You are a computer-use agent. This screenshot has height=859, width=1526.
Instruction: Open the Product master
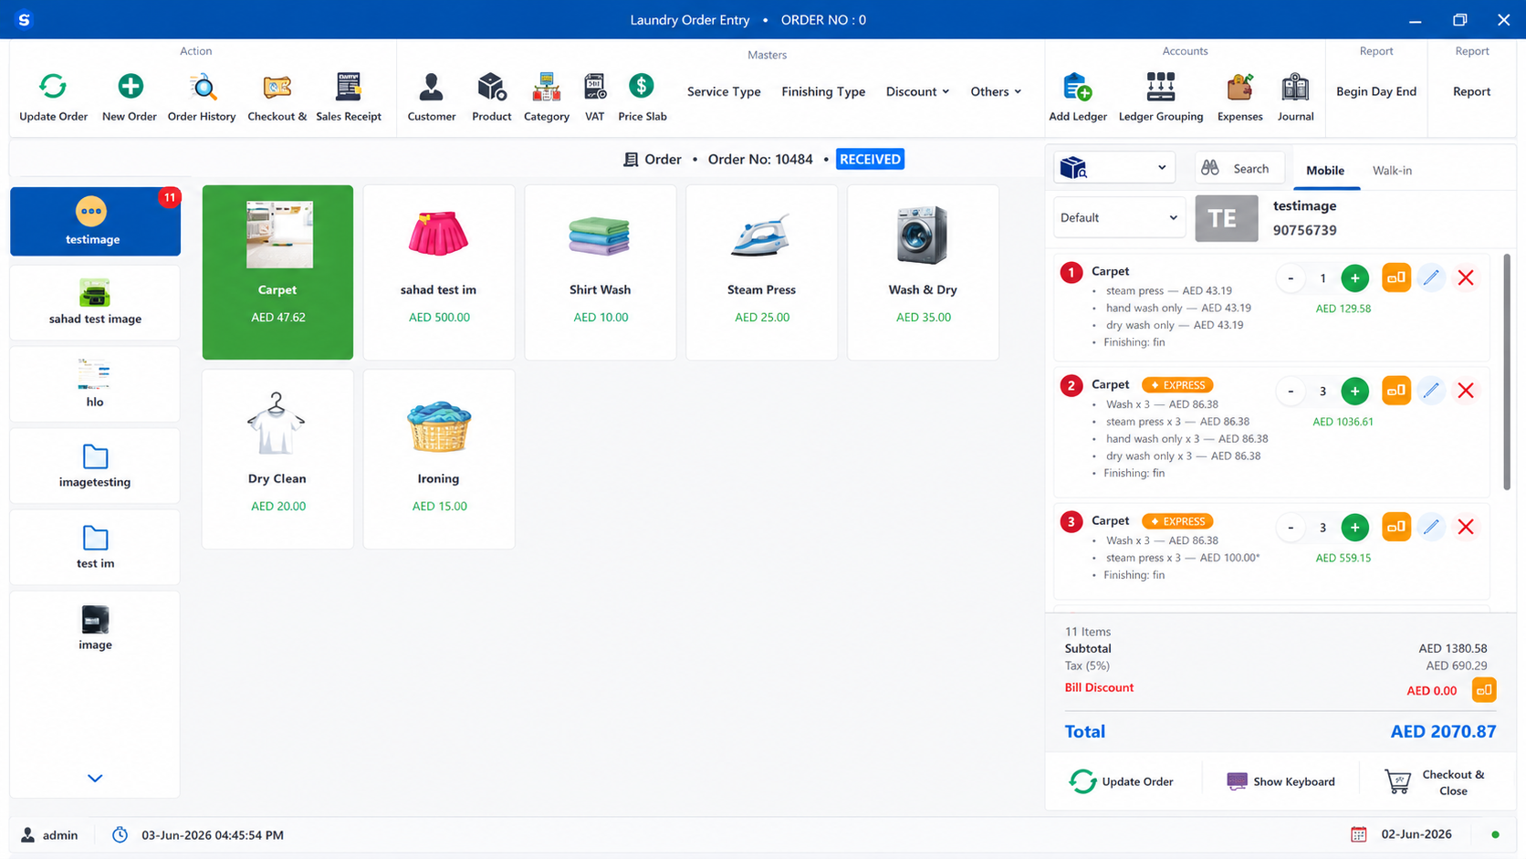tap(491, 98)
